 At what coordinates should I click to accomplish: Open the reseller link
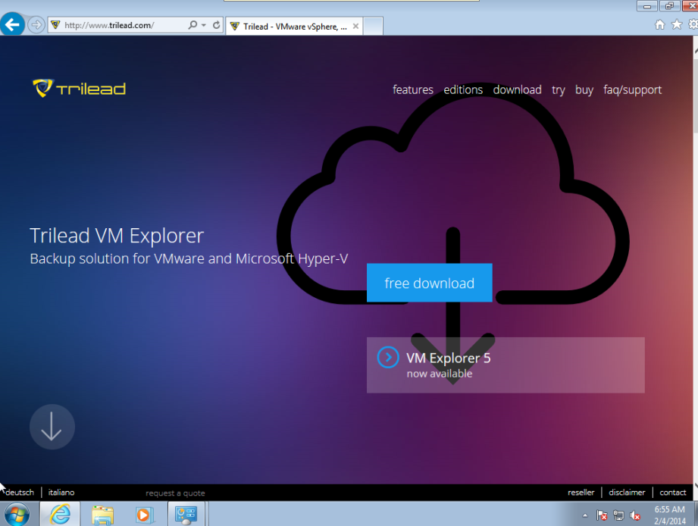[x=581, y=493]
